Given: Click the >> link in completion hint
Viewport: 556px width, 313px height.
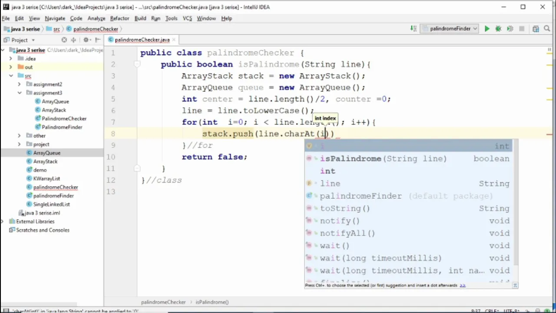Looking at the screenshot, I should [463, 286].
